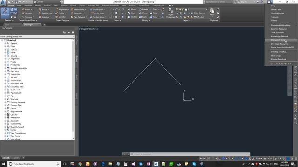
Task: Open the Toolspace palette button
Action: tap(5, 13)
